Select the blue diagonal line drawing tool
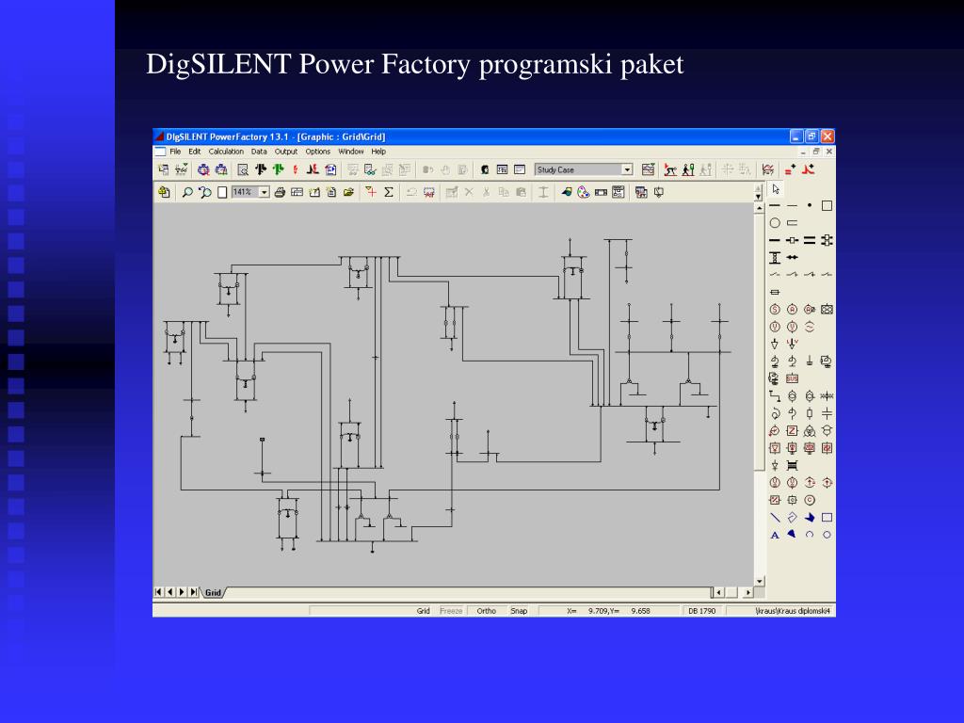This screenshot has width=964, height=723. 775,518
